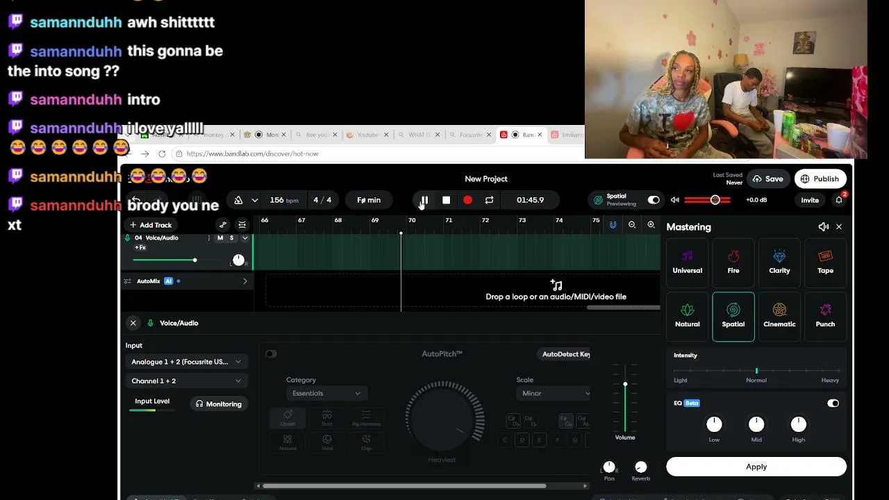Click the Invite button
This screenshot has height=500, width=889.
[810, 200]
